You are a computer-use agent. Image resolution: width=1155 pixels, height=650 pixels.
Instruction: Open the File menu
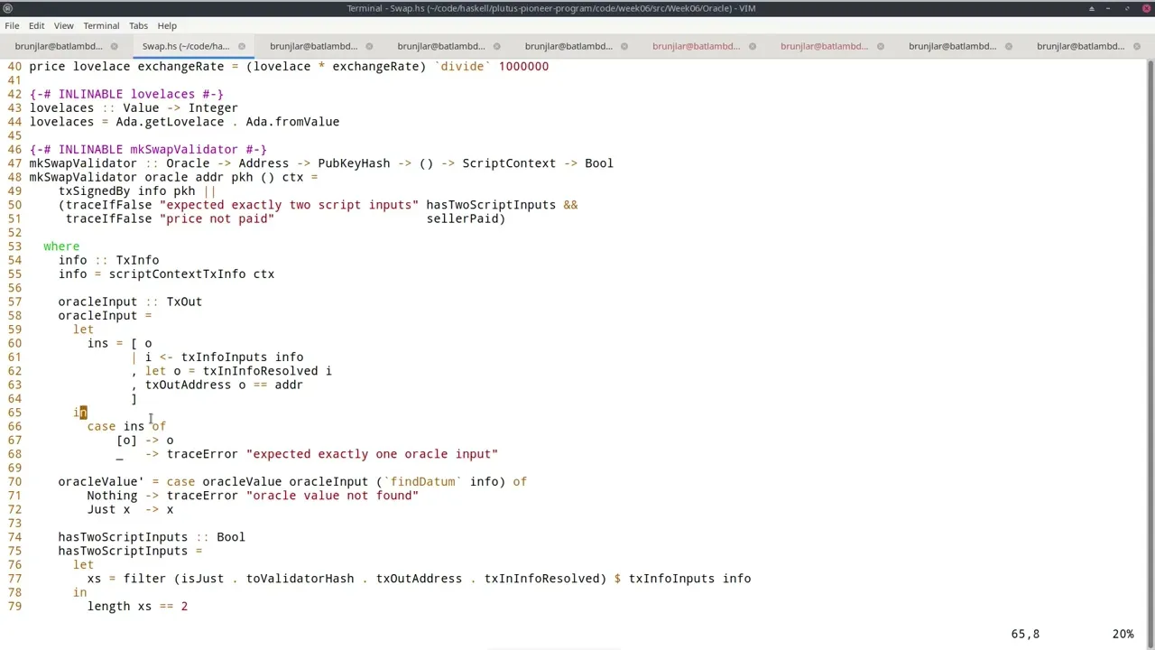tap(12, 25)
